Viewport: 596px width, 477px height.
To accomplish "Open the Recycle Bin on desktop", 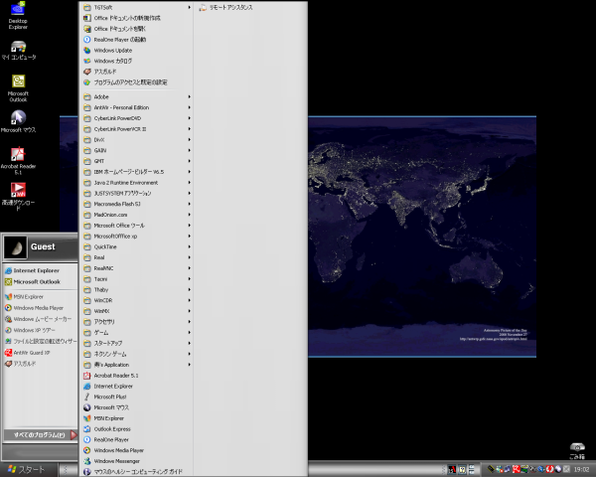I will 577,451.
